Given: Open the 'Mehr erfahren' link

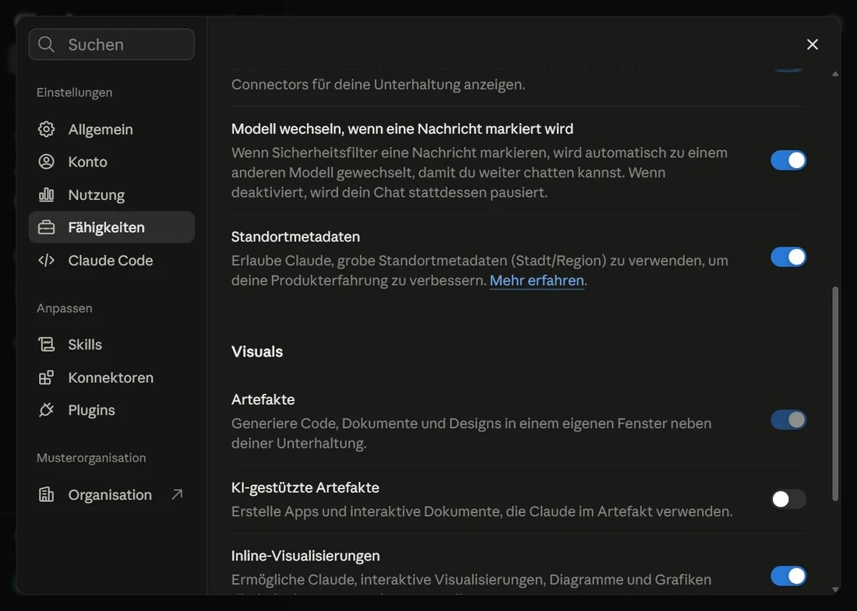Looking at the screenshot, I should [x=537, y=280].
